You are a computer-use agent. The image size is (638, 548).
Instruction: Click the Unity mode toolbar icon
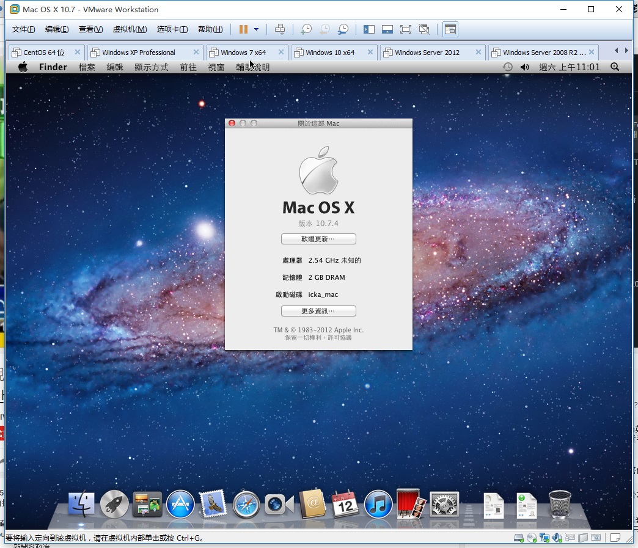coord(424,29)
